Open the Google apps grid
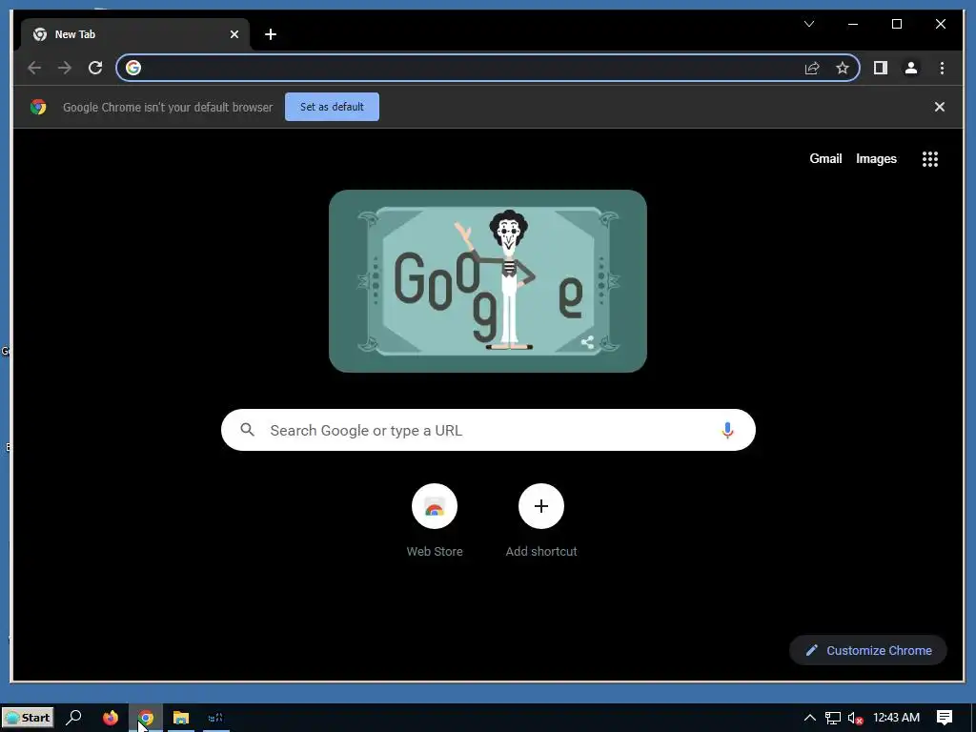 pyautogui.click(x=930, y=159)
